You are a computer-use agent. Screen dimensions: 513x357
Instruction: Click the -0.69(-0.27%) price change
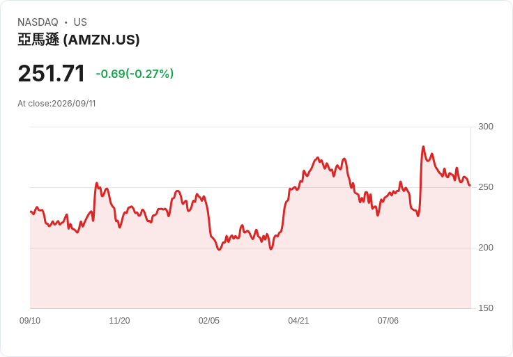135,74
